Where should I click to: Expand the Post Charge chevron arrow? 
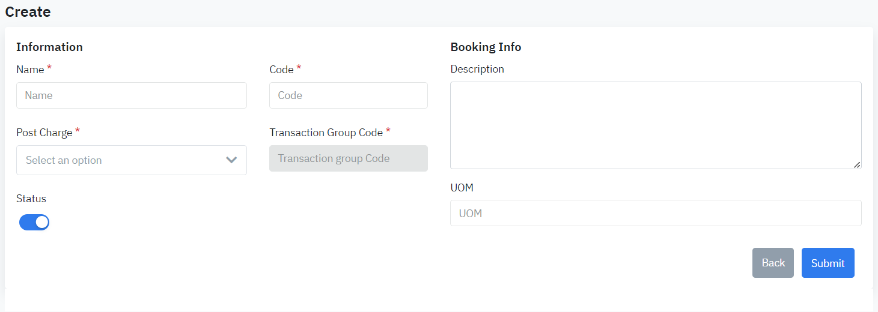coord(231,160)
